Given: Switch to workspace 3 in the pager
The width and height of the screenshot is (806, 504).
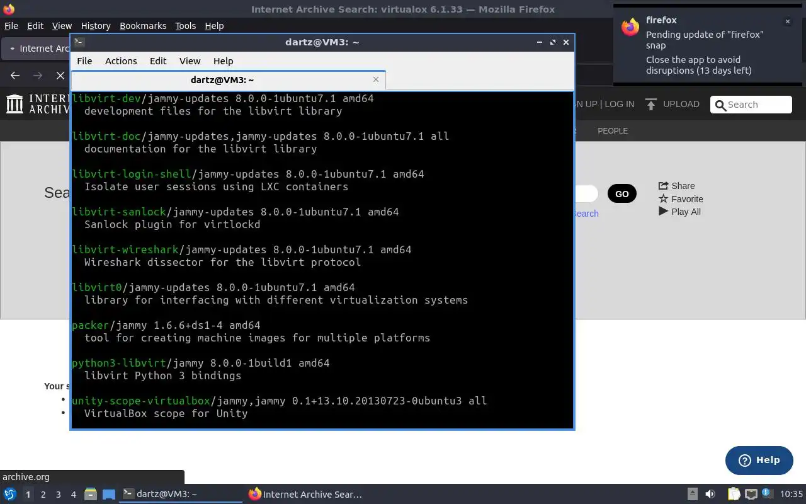Looking at the screenshot, I should pos(58,495).
